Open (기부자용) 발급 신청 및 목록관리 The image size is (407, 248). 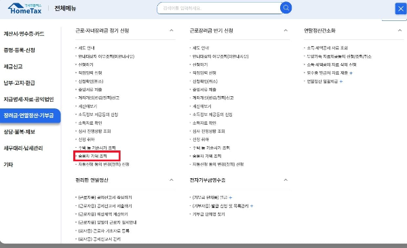(x=220, y=206)
